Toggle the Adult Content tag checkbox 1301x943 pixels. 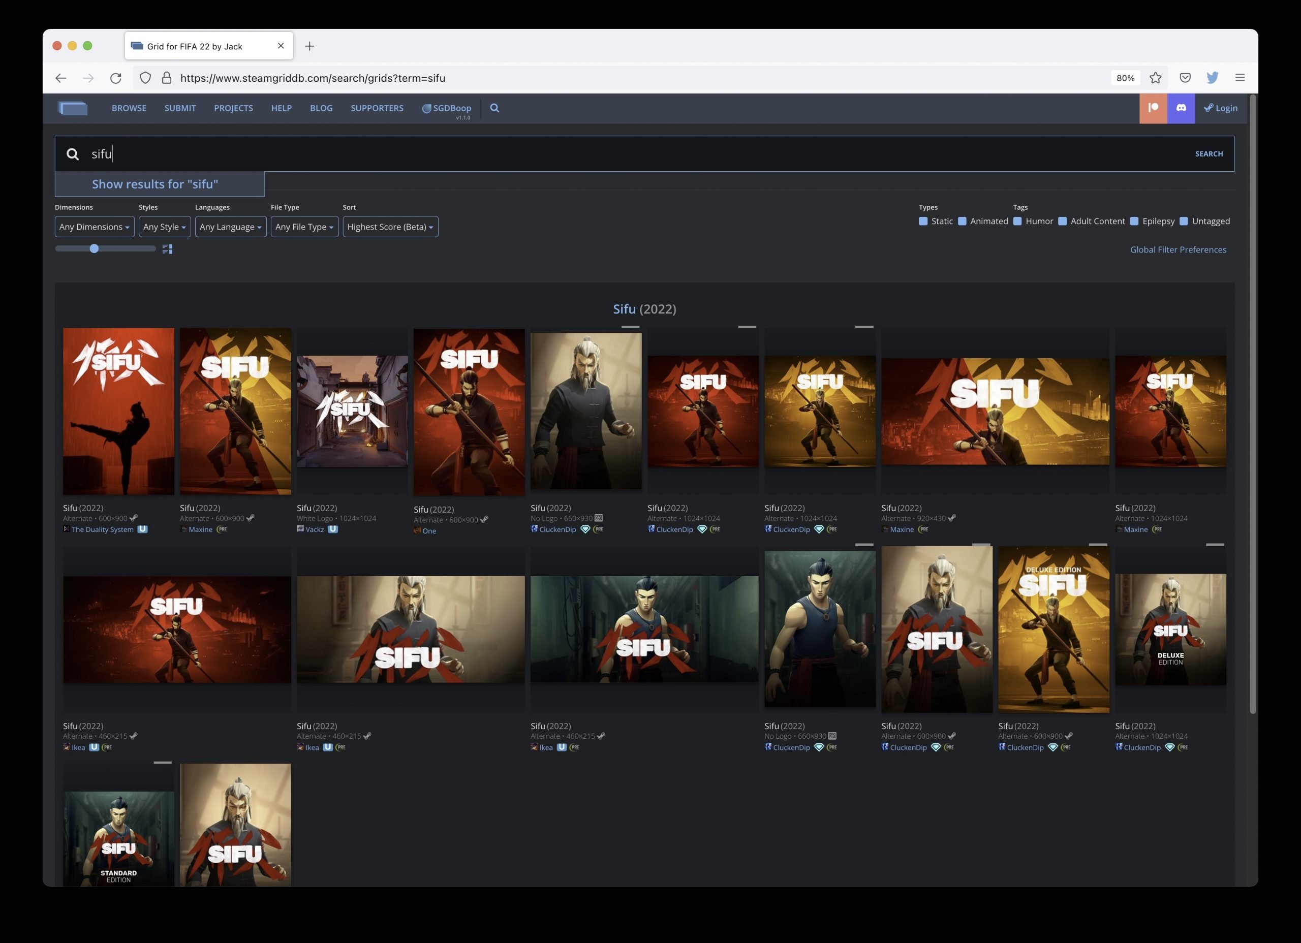(x=1062, y=222)
